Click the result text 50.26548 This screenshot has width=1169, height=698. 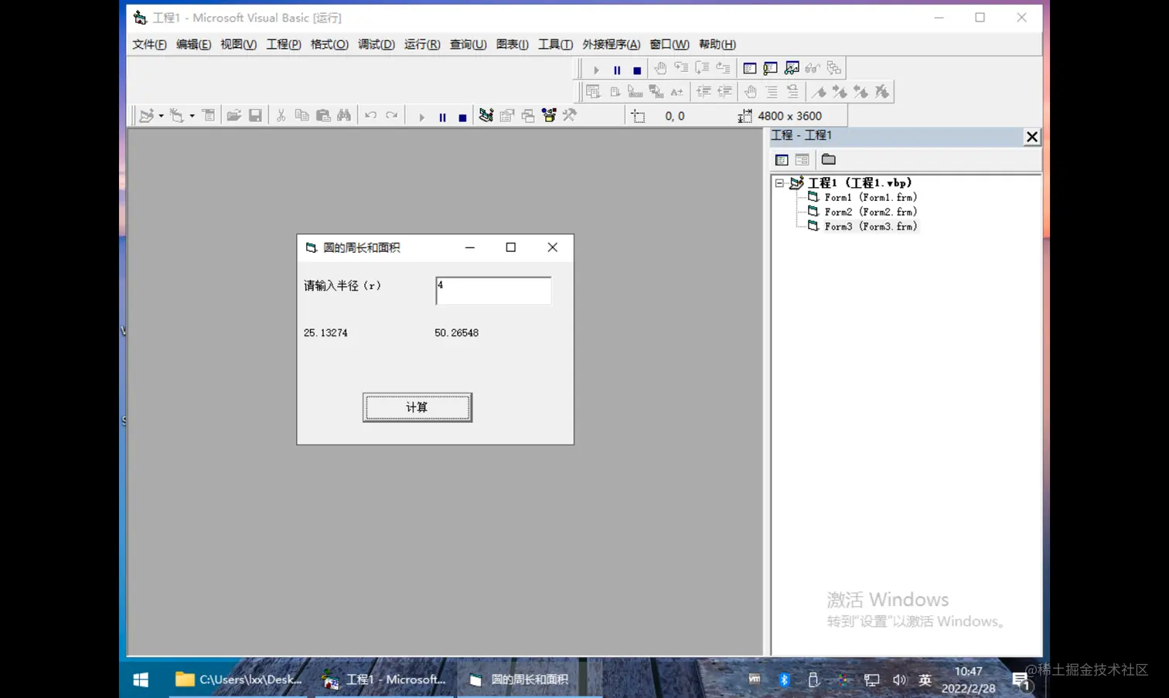coord(456,333)
